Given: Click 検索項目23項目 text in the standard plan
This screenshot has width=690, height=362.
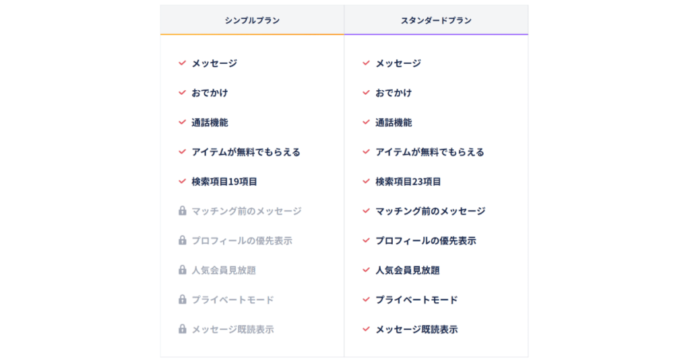Looking at the screenshot, I should pyautogui.click(x=408, y=182).
